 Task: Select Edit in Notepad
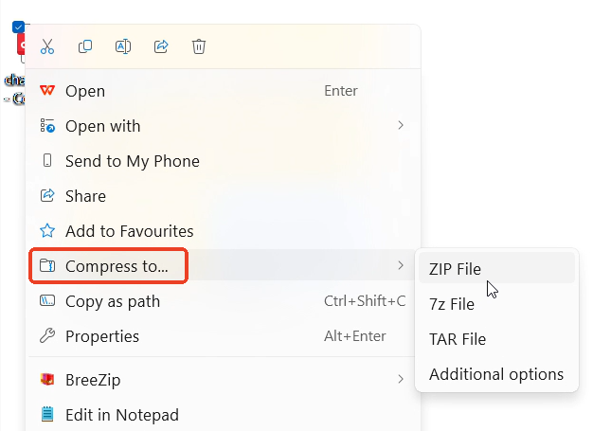[121, 415]
